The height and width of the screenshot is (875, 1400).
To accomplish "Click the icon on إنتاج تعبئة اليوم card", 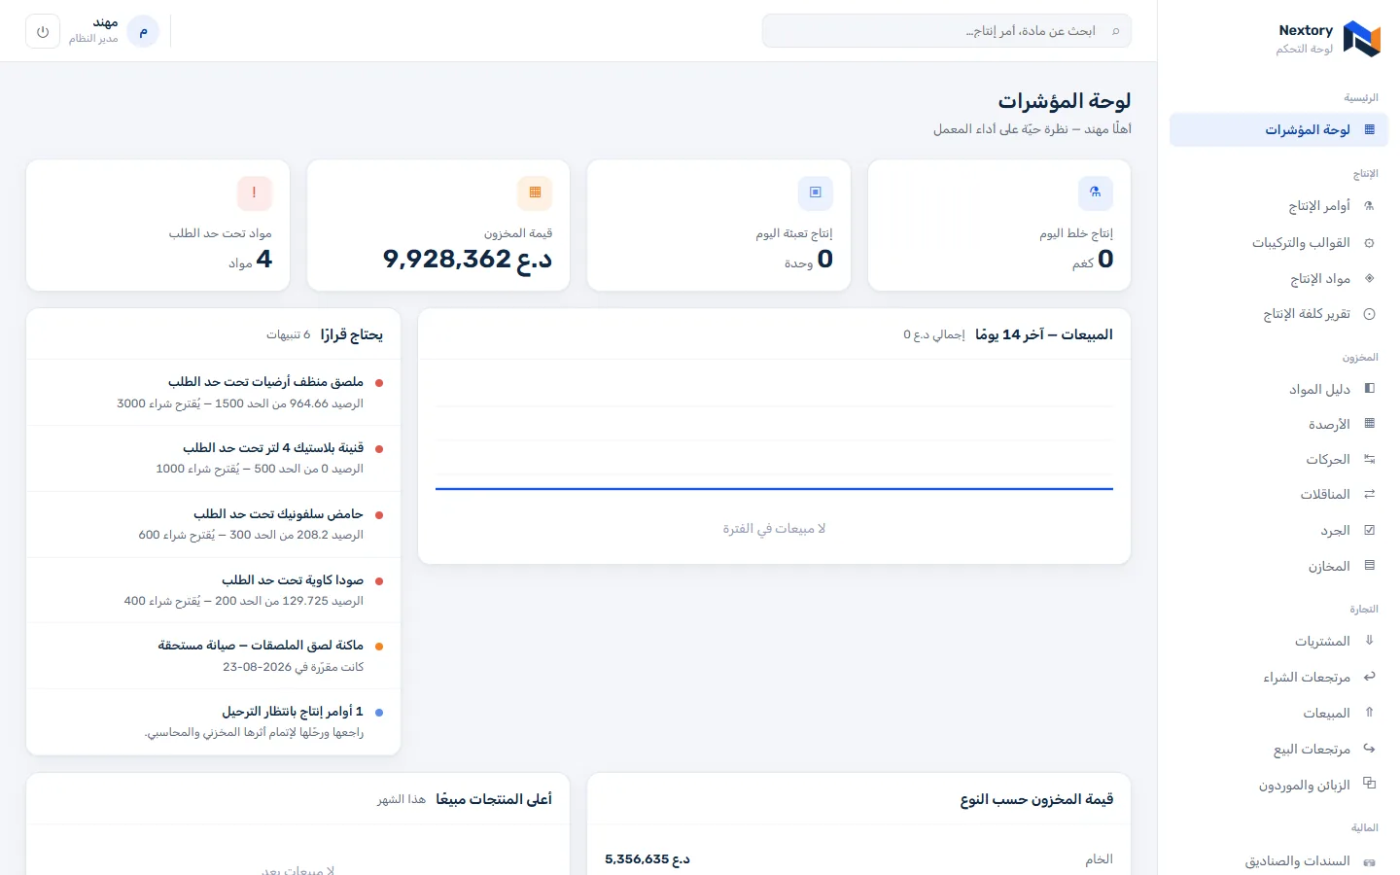I will tap(815, 192).
